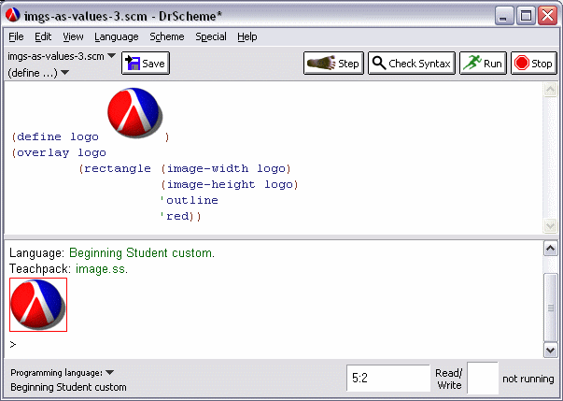Click the DrScheme lambda logo in title bar
Screen dimensions: 563x401
tap(12, 15)
